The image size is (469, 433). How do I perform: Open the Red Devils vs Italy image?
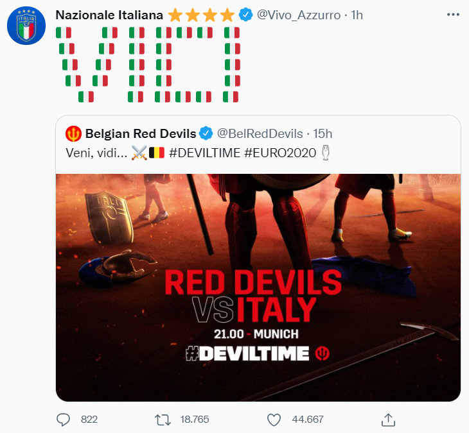point(258,287)
